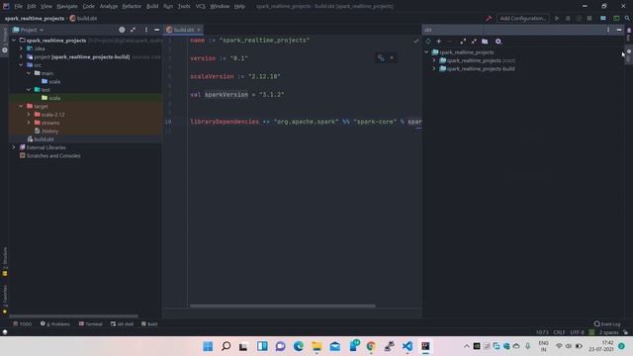Open the Add Configuration button
Viewport: 633px width, 356px height.
(522, 18)
